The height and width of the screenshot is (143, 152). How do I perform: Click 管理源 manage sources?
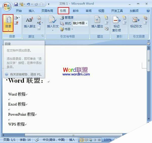click(x=67, y=18)
